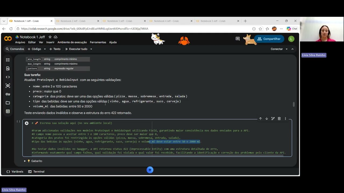Image resolution: width=344 pixels, height=193 pixels.
Task: Add a text cell with Texto
Action: click(x=55, y=49)
